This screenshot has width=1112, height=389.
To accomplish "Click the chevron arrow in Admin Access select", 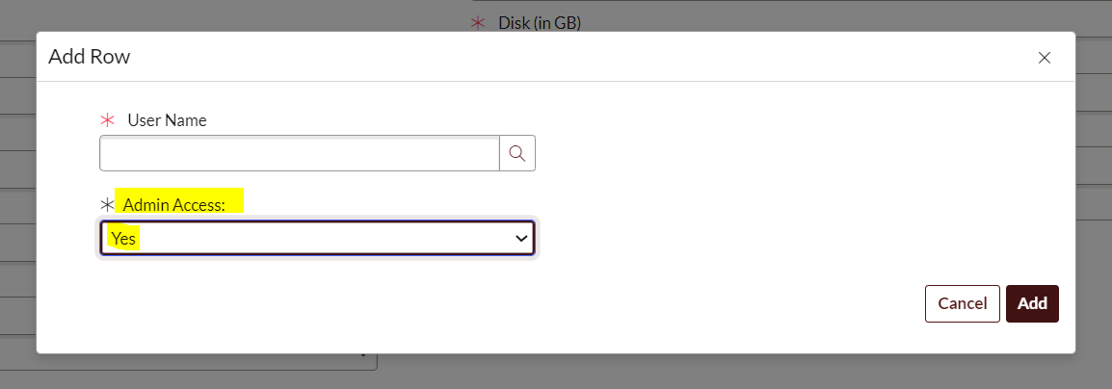I will click(522, 239).
